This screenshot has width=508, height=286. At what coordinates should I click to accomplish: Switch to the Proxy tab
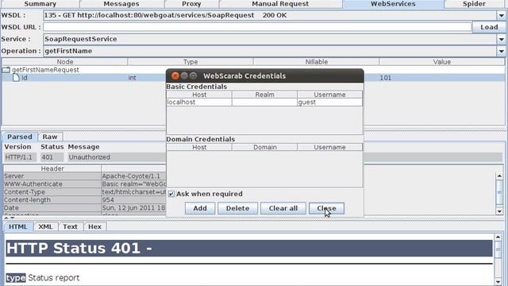pos(191,4)
